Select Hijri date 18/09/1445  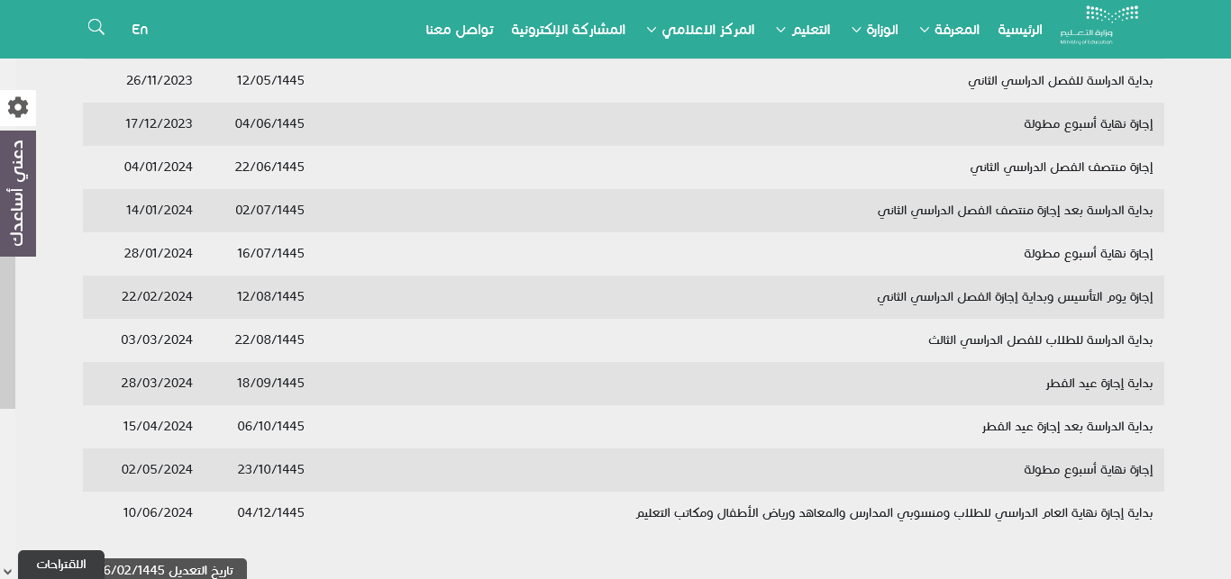(270, 383)
